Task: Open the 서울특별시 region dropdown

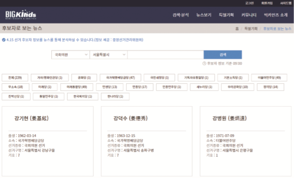Action: coord(109,55)
